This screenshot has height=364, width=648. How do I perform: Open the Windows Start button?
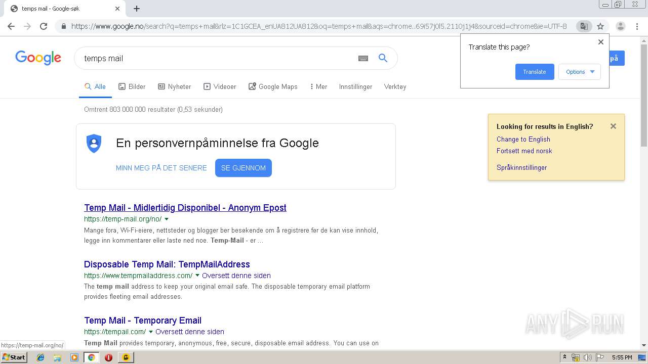click(14, 357)
